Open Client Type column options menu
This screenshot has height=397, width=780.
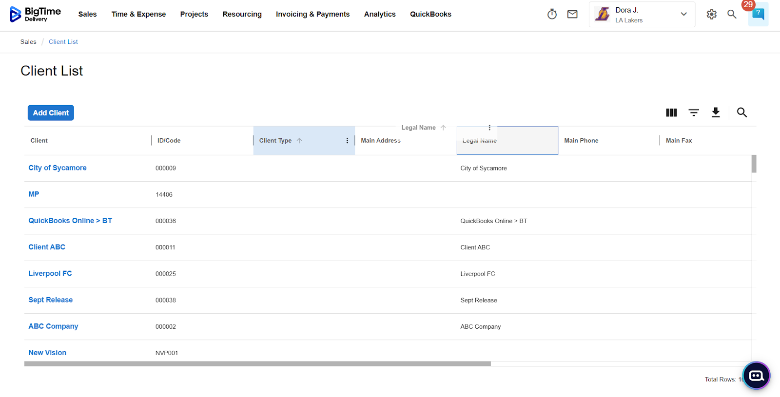pos(347,141)
